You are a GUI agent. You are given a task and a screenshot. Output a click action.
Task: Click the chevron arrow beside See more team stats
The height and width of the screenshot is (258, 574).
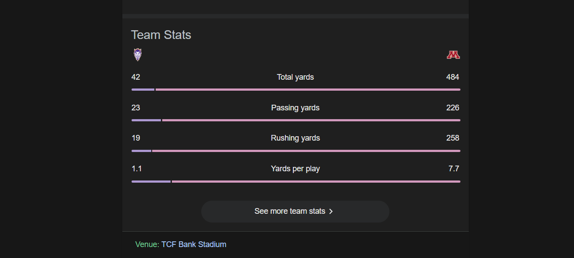click(x=331, y=212)
